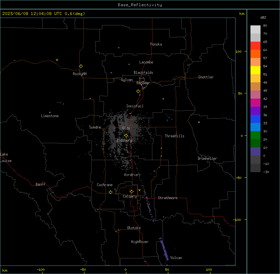
Task: Select the salmon 54-57 dBZ legend swatch
Action: pyautogui.click(x=255, y=62)
